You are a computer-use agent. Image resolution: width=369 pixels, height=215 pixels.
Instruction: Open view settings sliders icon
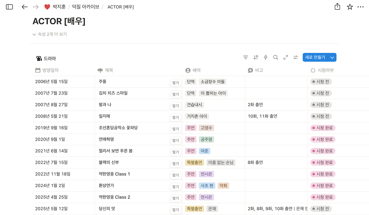click(x=296, y=57)
